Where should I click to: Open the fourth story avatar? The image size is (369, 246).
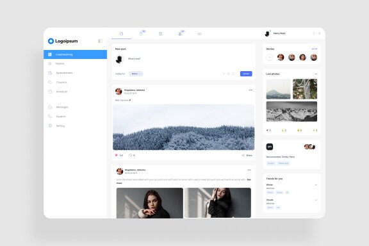314,57
